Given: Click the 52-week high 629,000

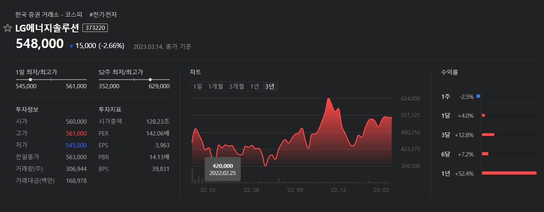Looking at the screenshot, I should [x=159, y=86].
